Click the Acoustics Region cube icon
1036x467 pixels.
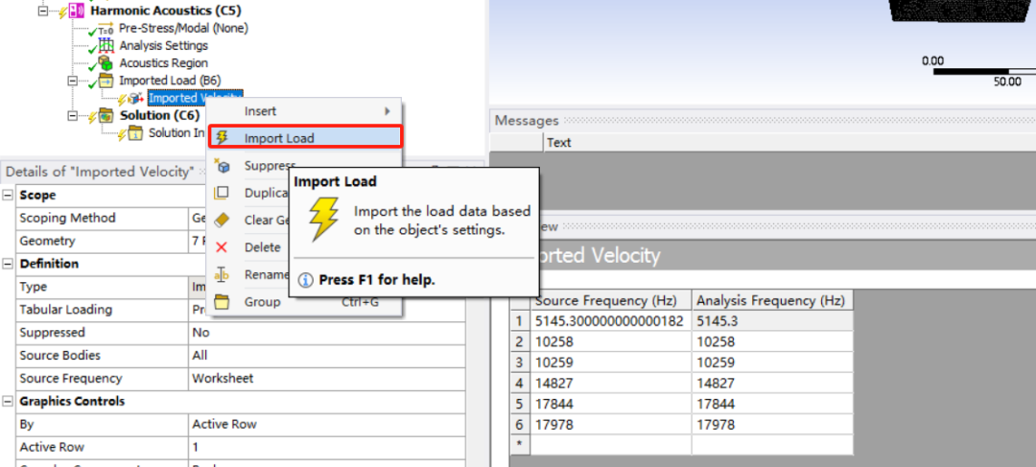106,63
